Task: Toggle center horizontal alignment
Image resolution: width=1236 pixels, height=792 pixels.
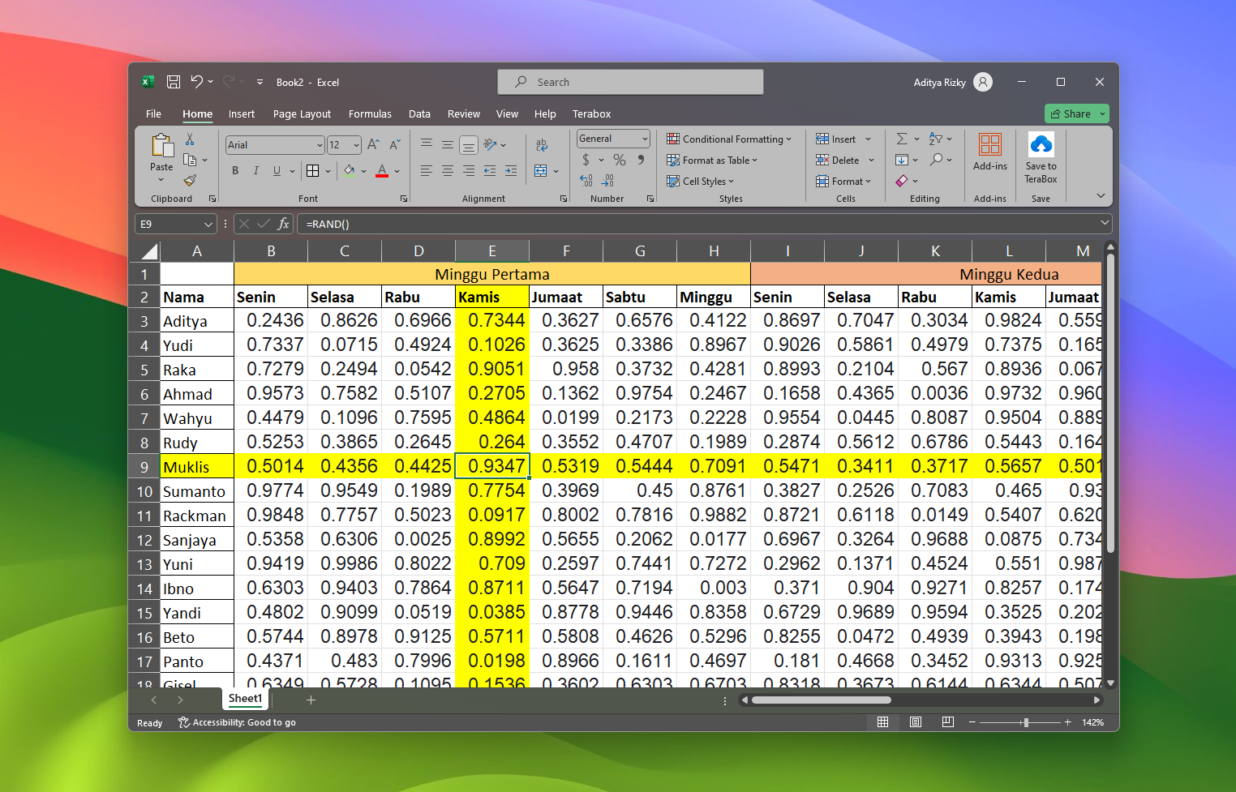Action: 448,171
